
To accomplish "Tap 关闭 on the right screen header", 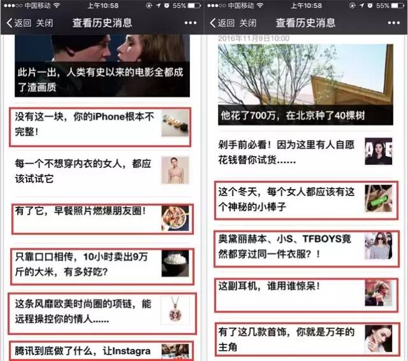I will pyautogui.click(x=248, y=23).
